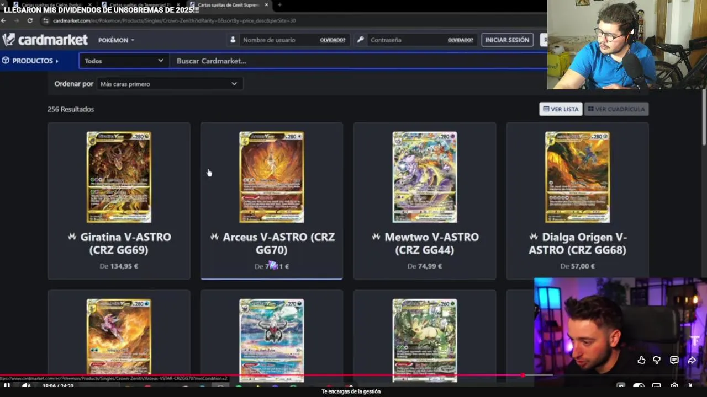Switch to VER LISTA view
Viewport: 707px width, 397px height.
tap(561, 109)
